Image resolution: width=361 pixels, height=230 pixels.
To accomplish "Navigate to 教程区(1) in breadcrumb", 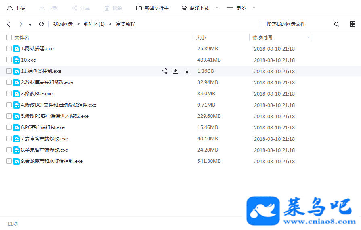I will (94, 24).
